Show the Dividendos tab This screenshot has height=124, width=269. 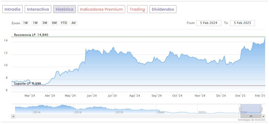[163, 9]
